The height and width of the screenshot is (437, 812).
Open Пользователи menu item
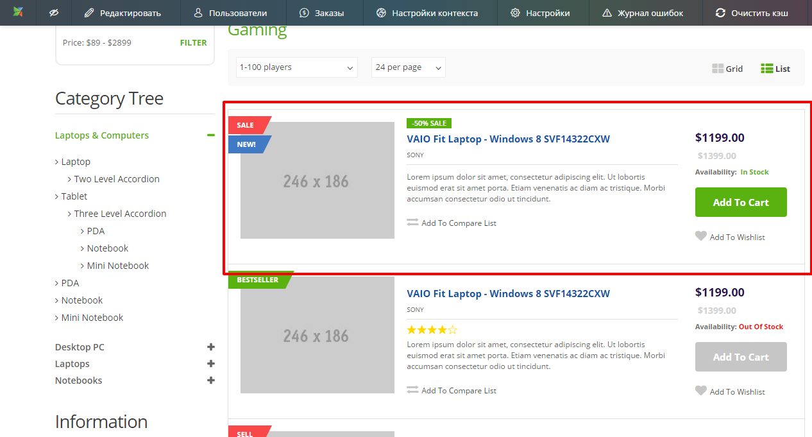(230, 13)
